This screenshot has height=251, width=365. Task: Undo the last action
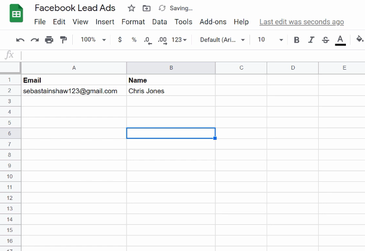(20, 40)
